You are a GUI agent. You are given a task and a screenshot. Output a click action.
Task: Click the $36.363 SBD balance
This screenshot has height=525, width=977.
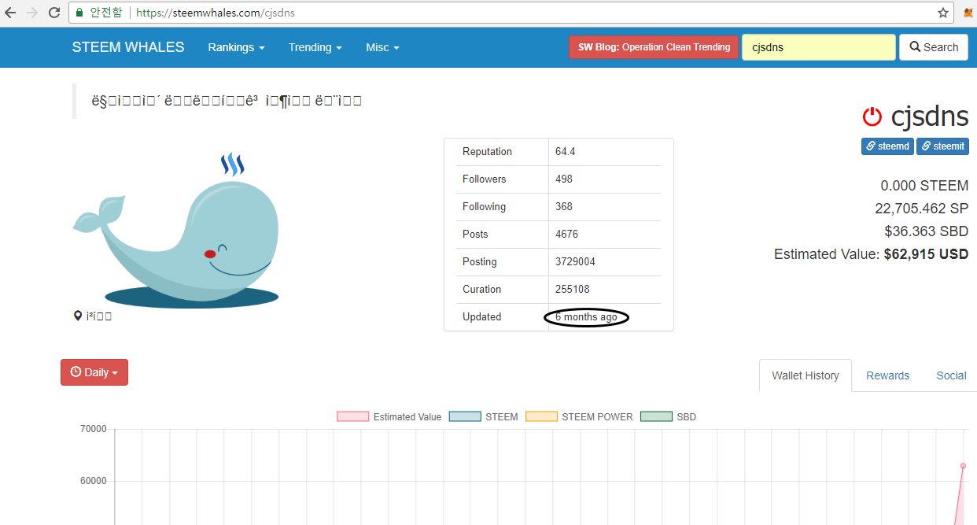click(x=926, y=231)
